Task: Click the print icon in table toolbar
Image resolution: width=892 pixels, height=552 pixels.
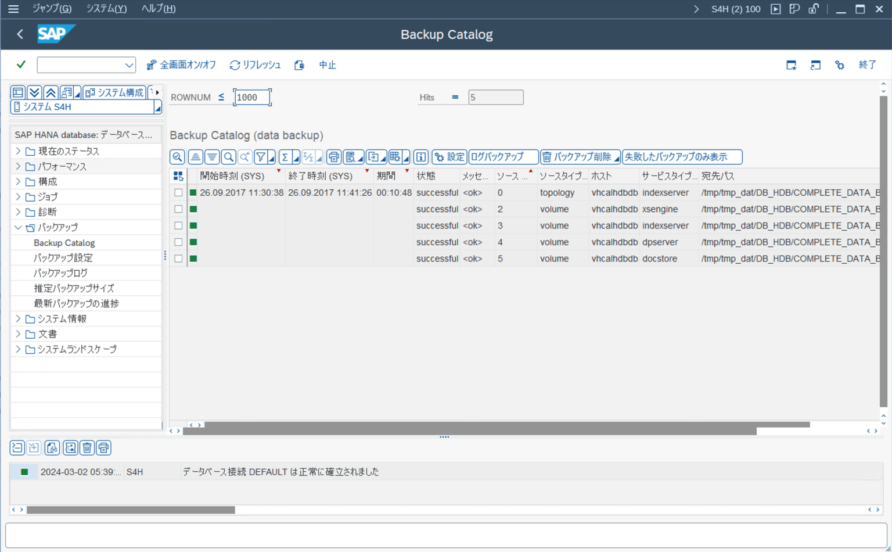Action: click(x=333, y=157)
